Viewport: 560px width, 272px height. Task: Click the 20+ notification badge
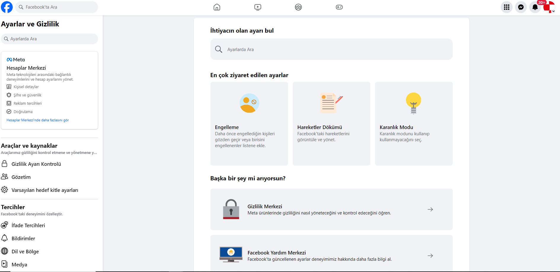pyautogui.click(x=542, y=3)
